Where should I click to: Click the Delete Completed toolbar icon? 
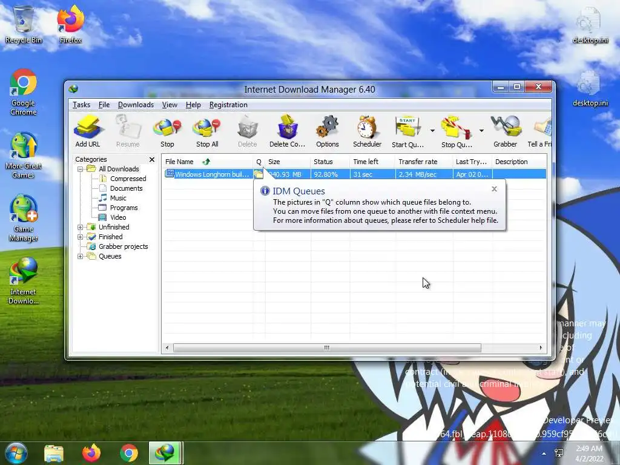tap(288, 131)
